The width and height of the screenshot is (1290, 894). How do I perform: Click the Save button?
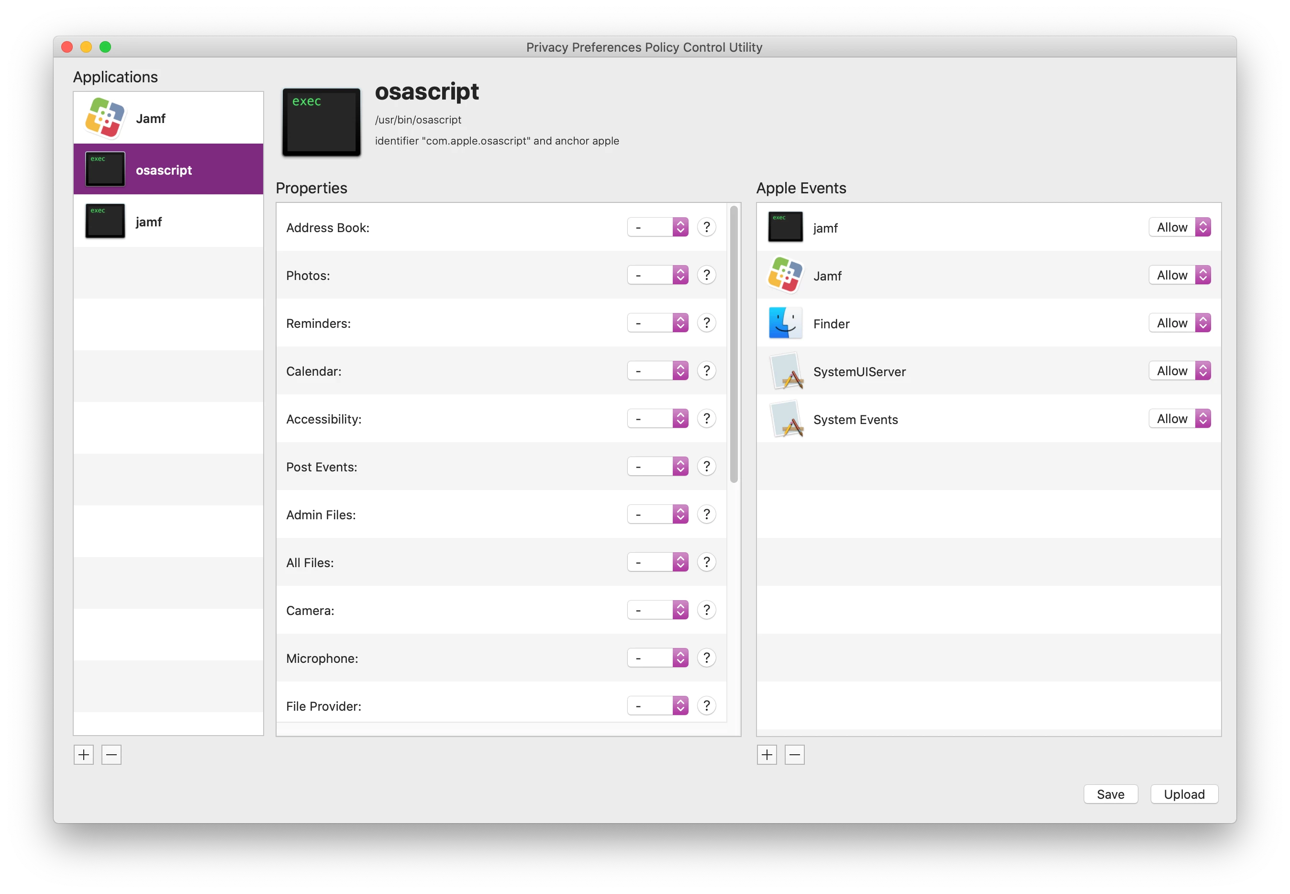(1110, 794)
